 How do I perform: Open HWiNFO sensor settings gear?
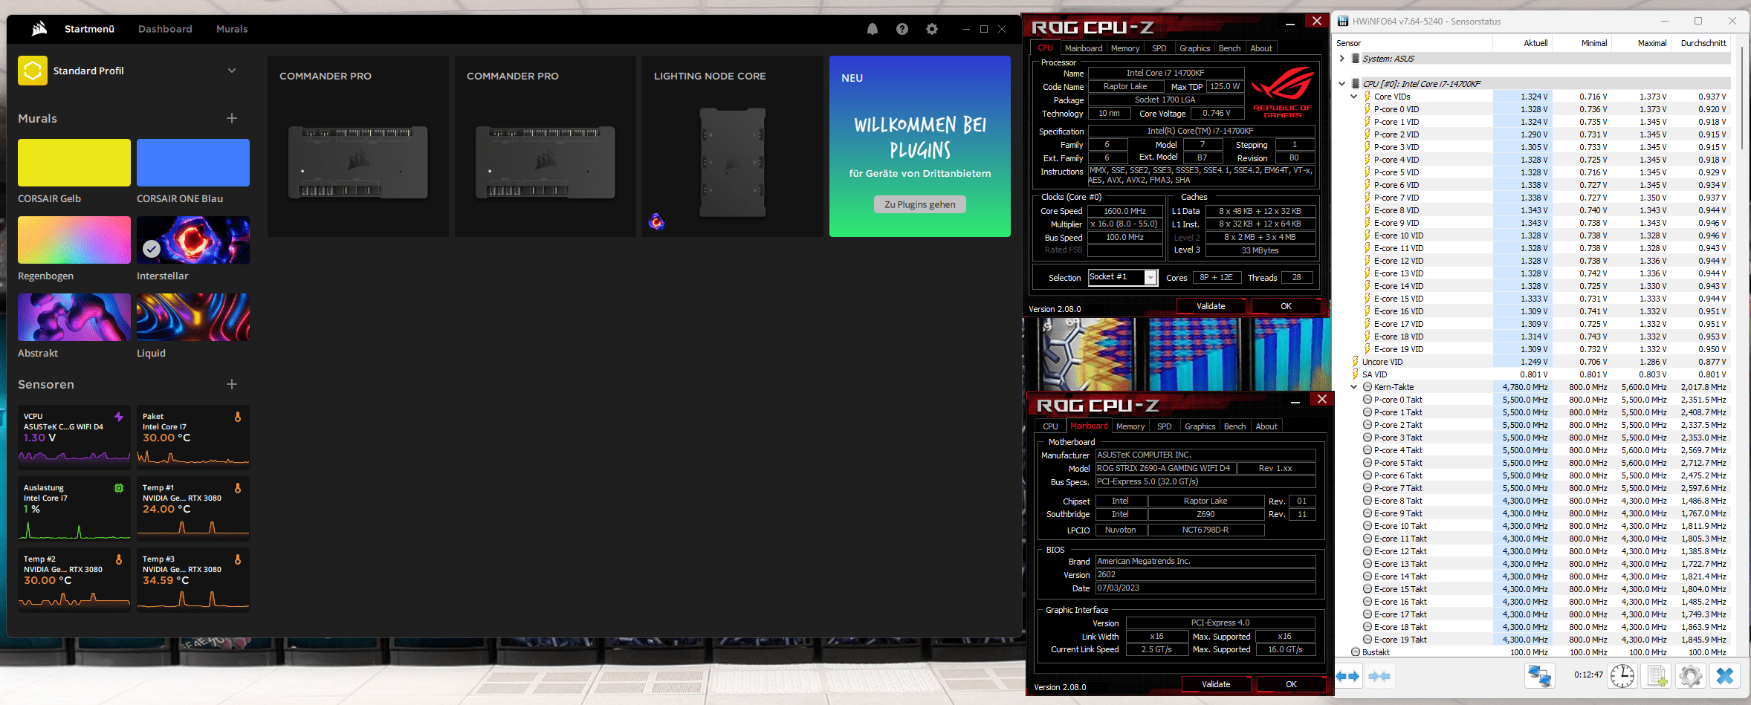pyautogui.click(x=1691, y=676)
